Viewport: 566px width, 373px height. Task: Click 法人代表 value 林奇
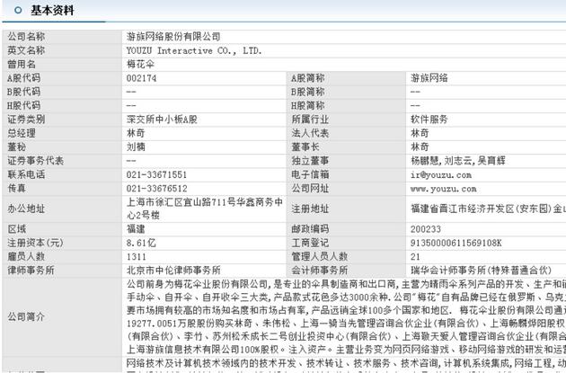tap(420, 133)
